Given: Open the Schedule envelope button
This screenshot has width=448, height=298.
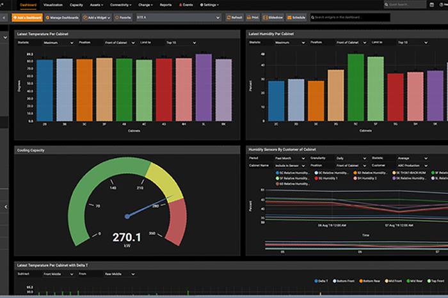Looking at the screenshot, I should coord(296,18).
